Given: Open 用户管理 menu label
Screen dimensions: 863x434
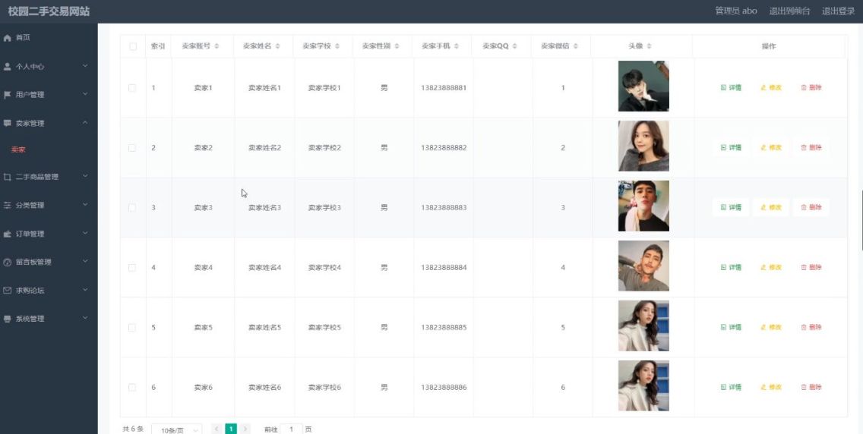Looking at the screenshot, I should pos(30,95).
